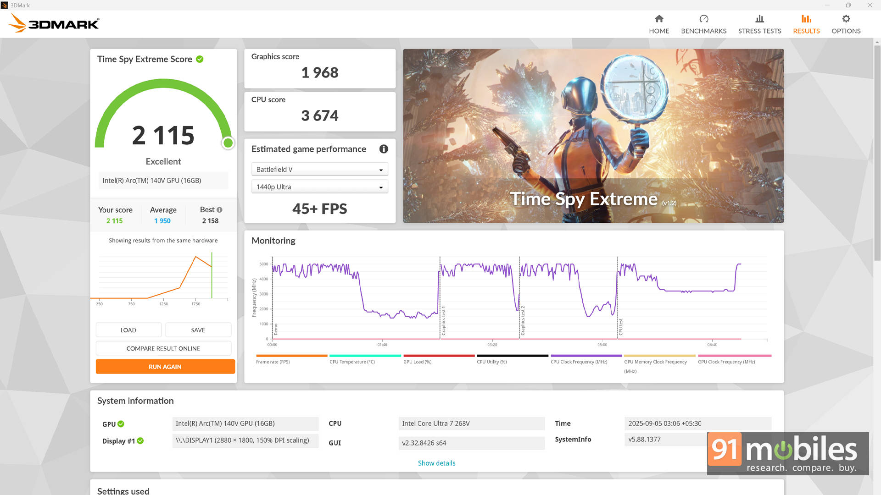Click green validation check beside Time Spy Extreme Score
Viewport: 881px width, 495px height.
[200, 59]
